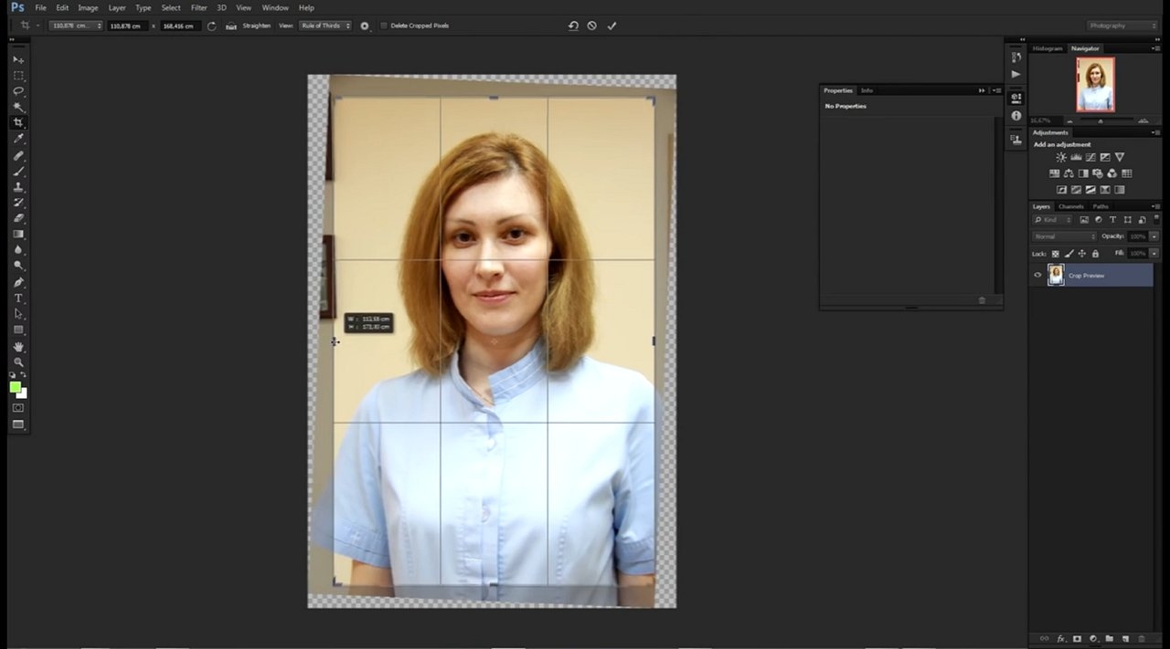Image resolution: width=1170 pixels, height=649 pixels.
Task: Select the History Brush tool
Action: point(18,203)
